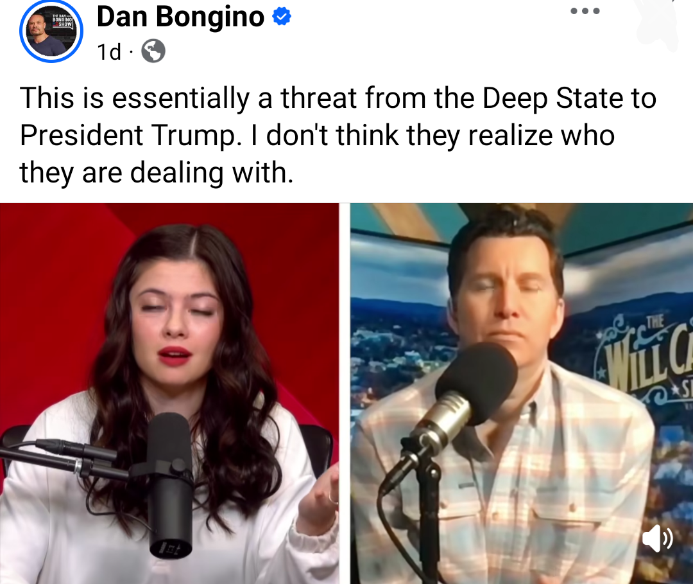Open the three-dot post options menu

pos(585,11)
